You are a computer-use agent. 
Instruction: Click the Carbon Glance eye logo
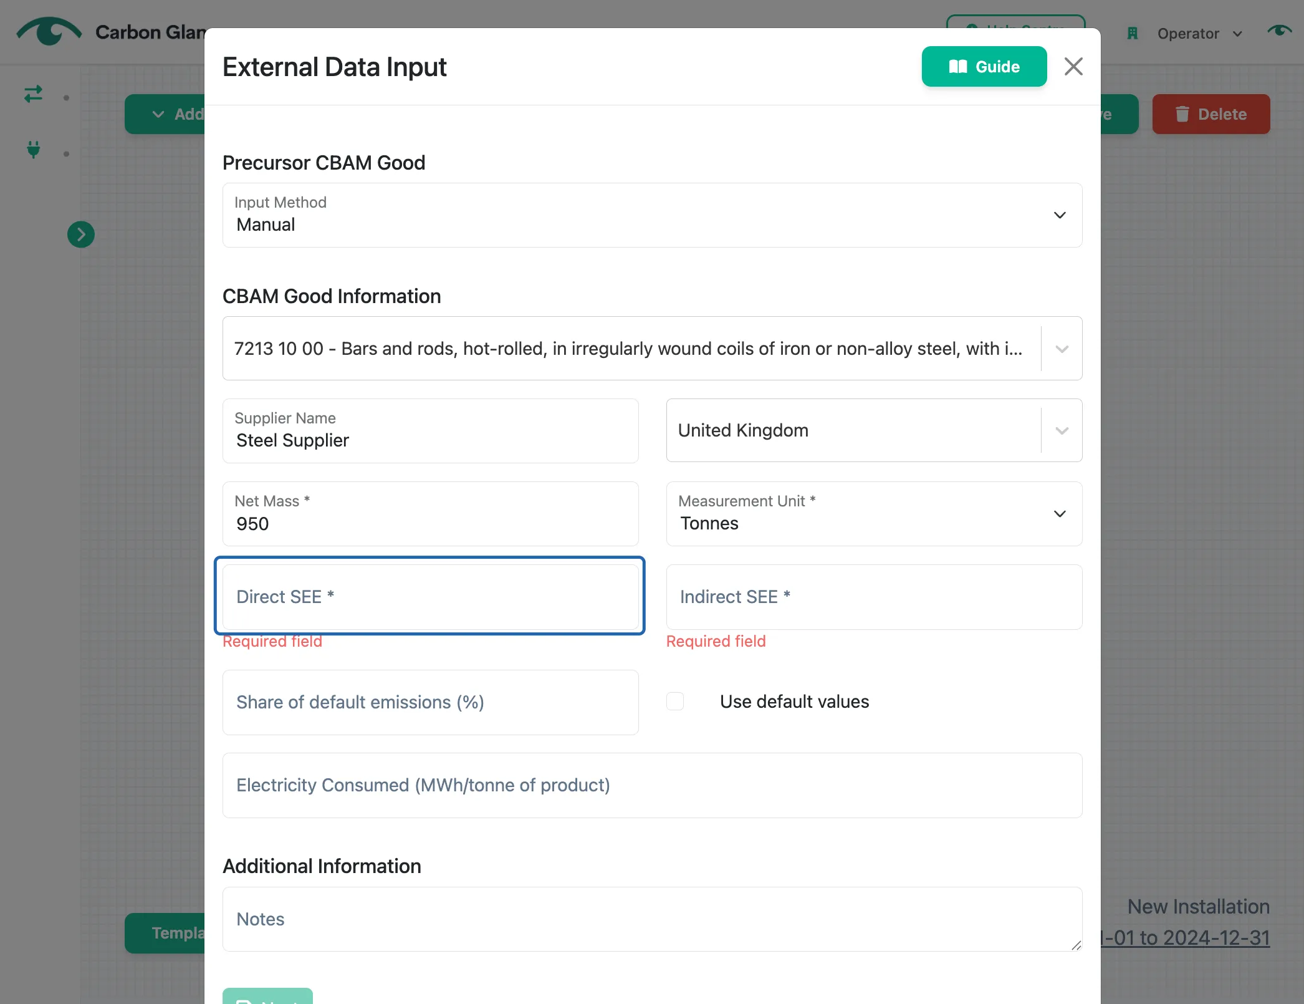pos(49,31)
